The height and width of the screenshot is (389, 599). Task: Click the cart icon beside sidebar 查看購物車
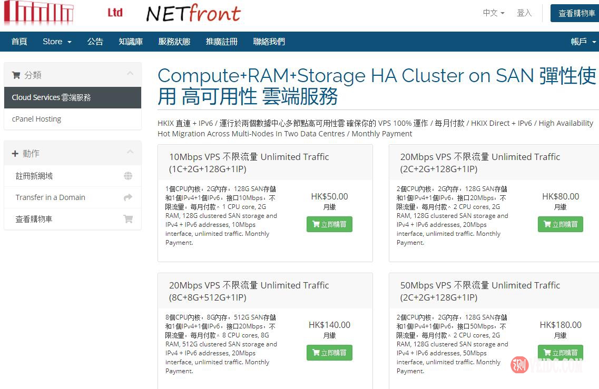click(x=128, y=217)
